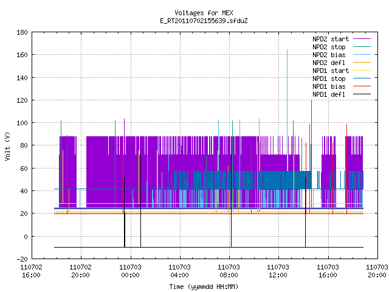Click the NPD2 start legend label
The image size is (389, 292).
click(331, 39)
